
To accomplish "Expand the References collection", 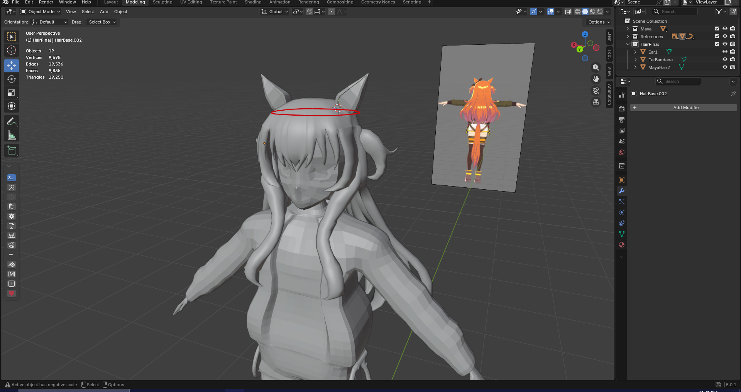I will point(628,37).
